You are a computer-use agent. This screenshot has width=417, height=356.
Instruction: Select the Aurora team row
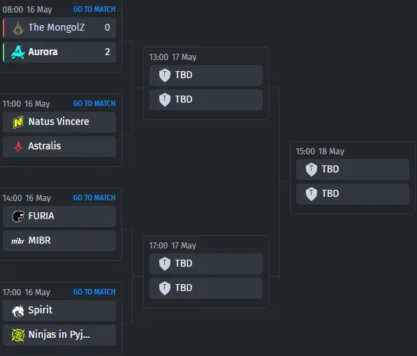[59, 52]
